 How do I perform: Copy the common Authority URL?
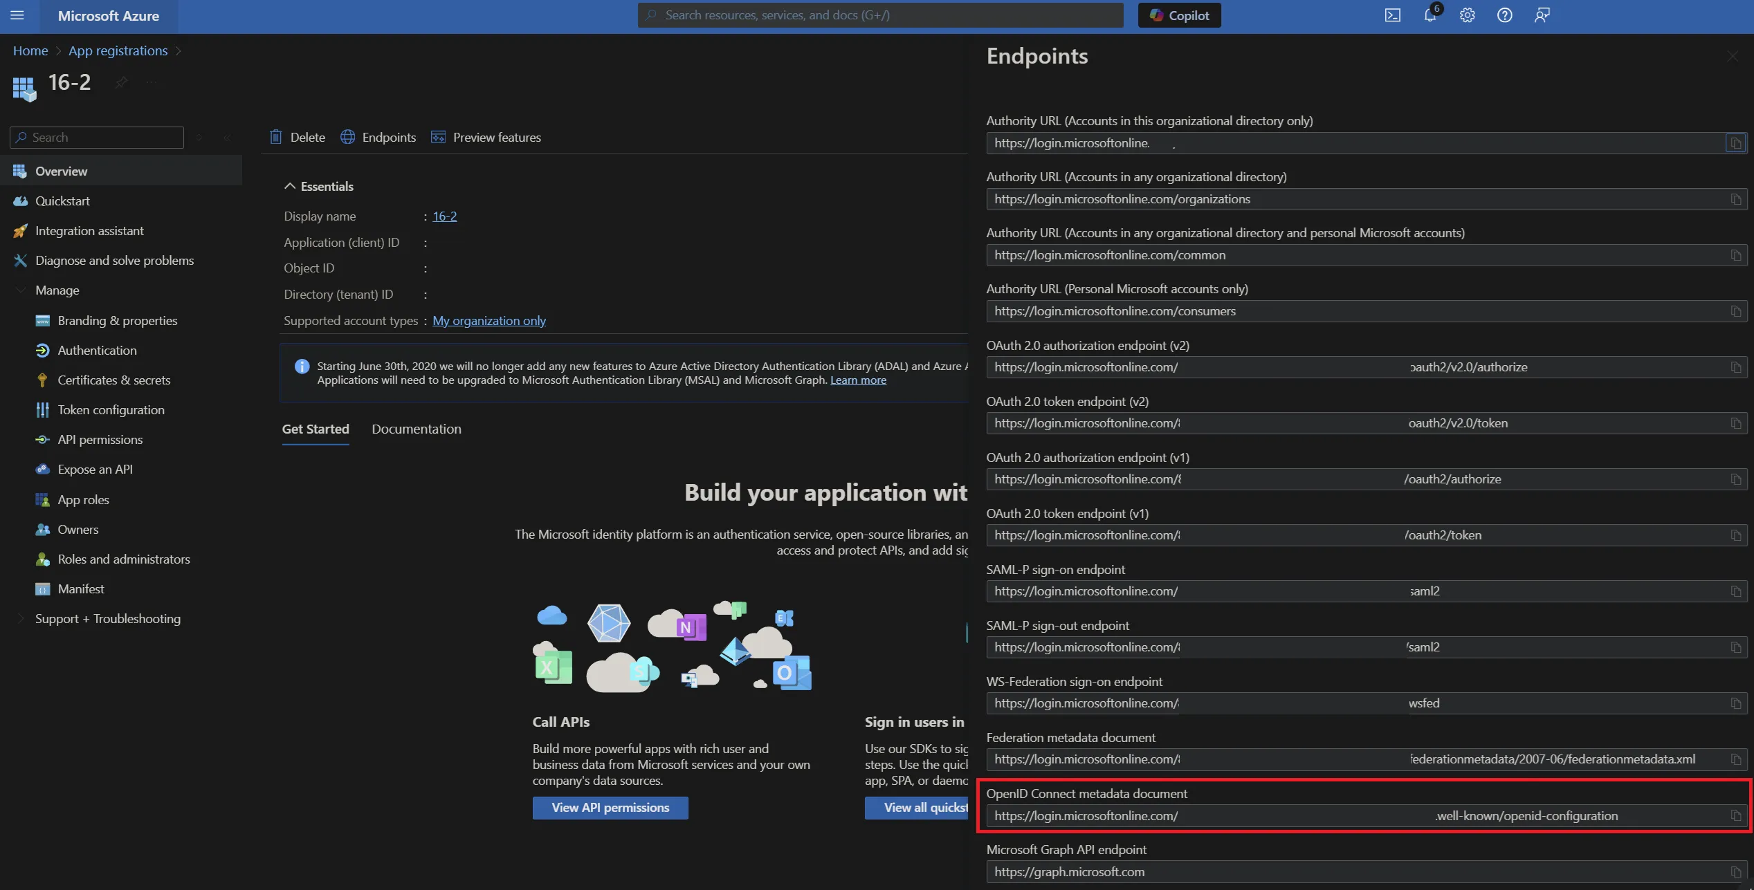pos(1735,256)
